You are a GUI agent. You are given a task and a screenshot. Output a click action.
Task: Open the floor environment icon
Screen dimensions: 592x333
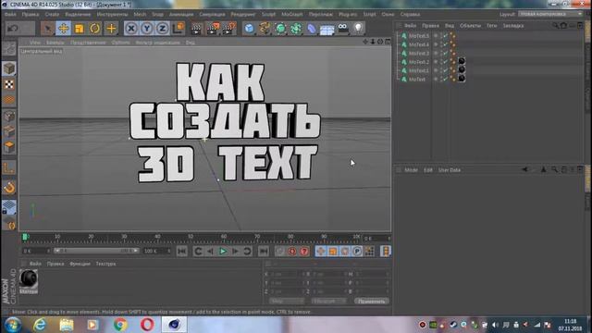click(327, 29)
